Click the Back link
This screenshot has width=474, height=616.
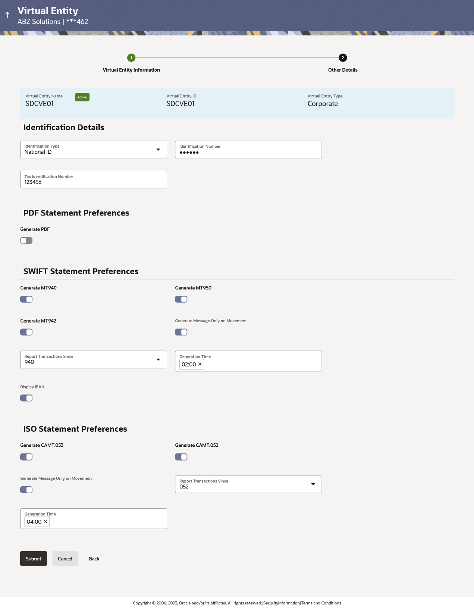(x=94, y=559)
